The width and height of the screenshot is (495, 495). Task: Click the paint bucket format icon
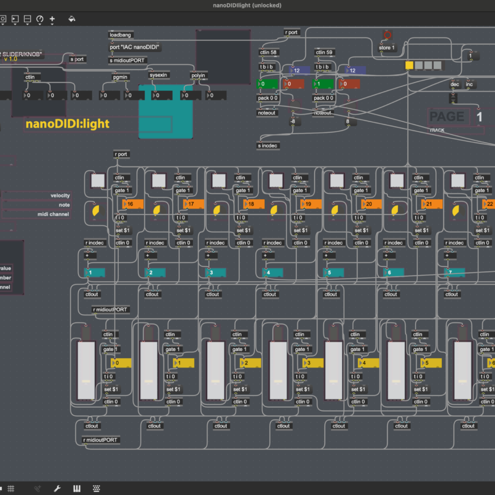72,19
